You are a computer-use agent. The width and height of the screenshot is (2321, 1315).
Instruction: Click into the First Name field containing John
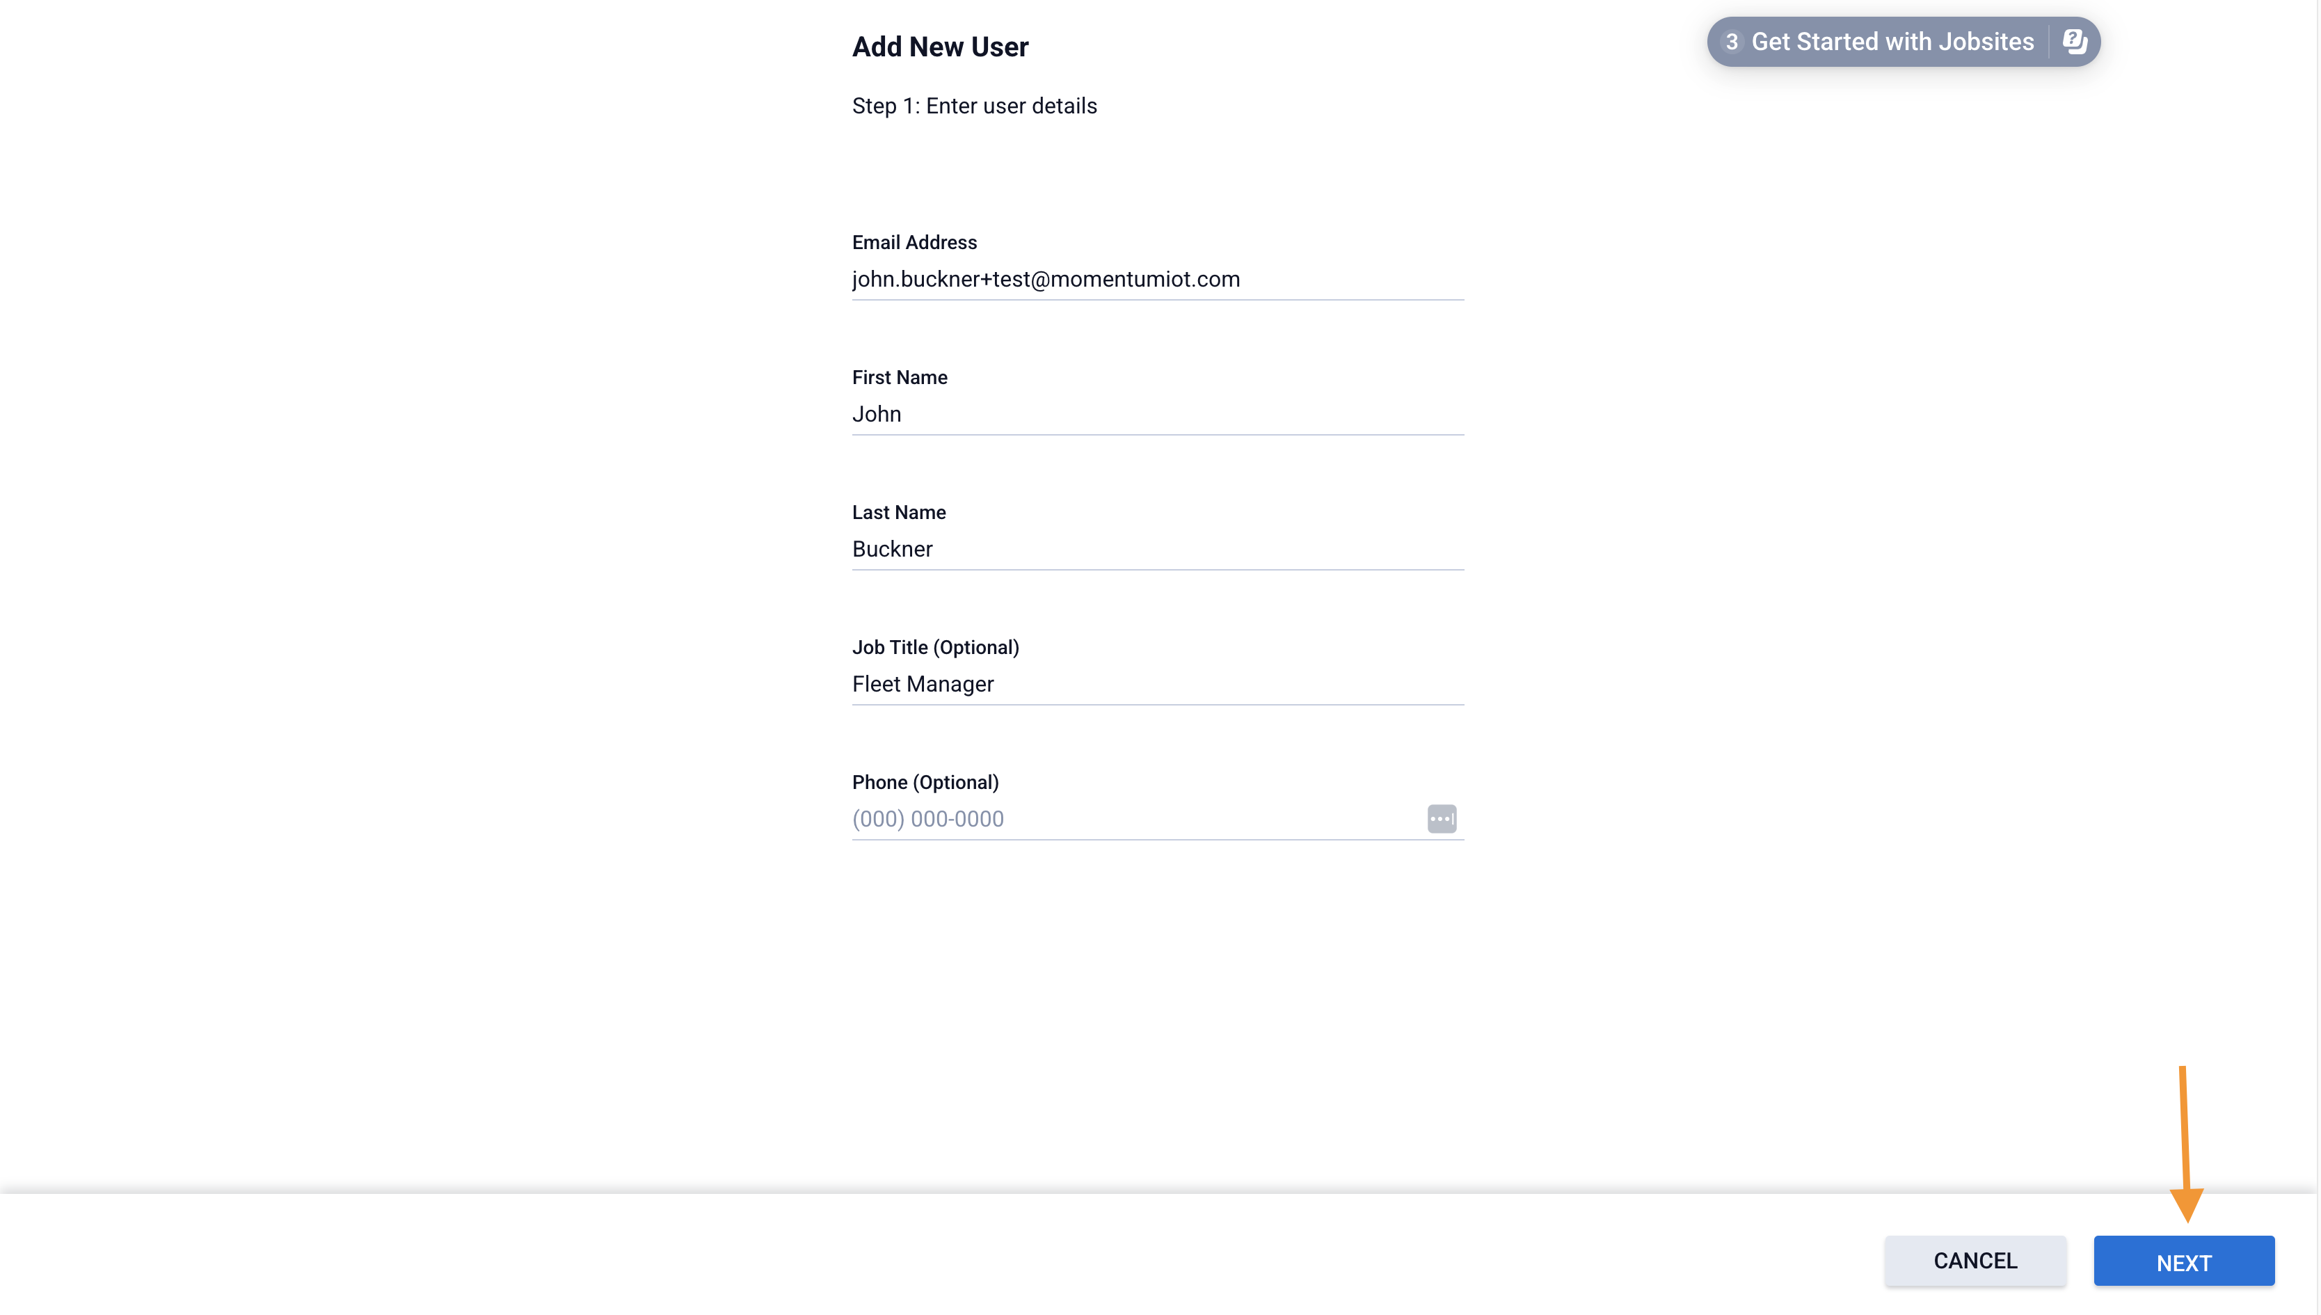tap(1157, 414)
